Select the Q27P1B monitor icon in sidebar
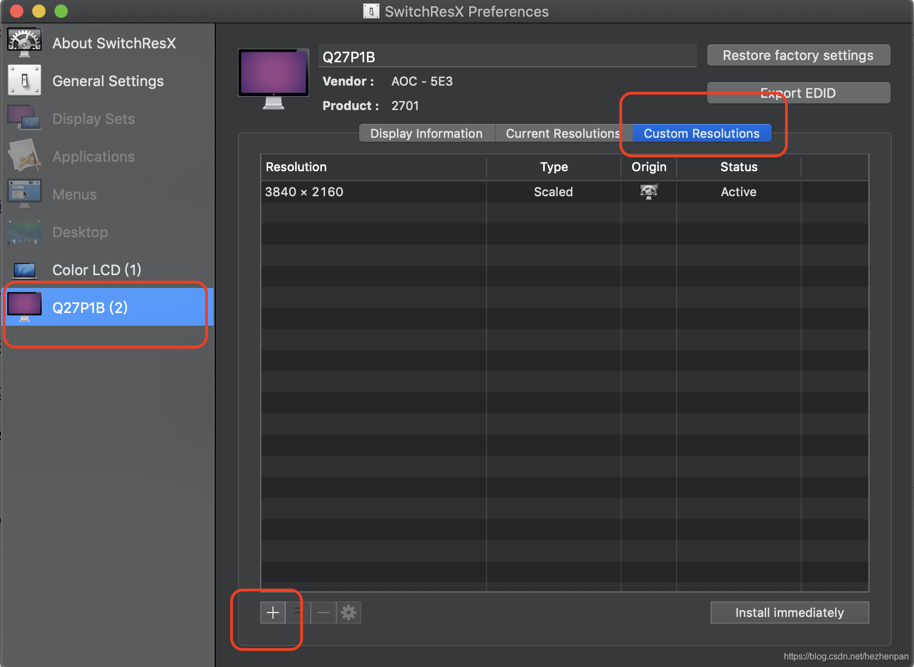The width and height of the screenshot is (914, 667). coord(24,307)
